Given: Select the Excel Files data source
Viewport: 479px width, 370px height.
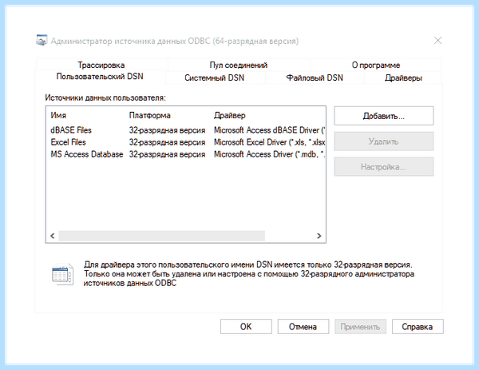Looking at the screenshot, I should (186, 142).
